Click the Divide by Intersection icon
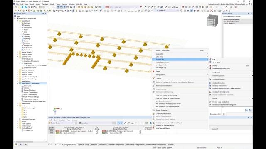 (210, 86)
